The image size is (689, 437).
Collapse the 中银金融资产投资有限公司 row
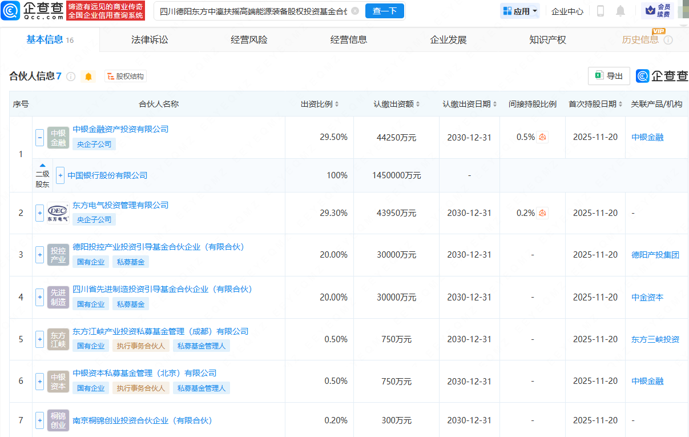click(39, 137)
